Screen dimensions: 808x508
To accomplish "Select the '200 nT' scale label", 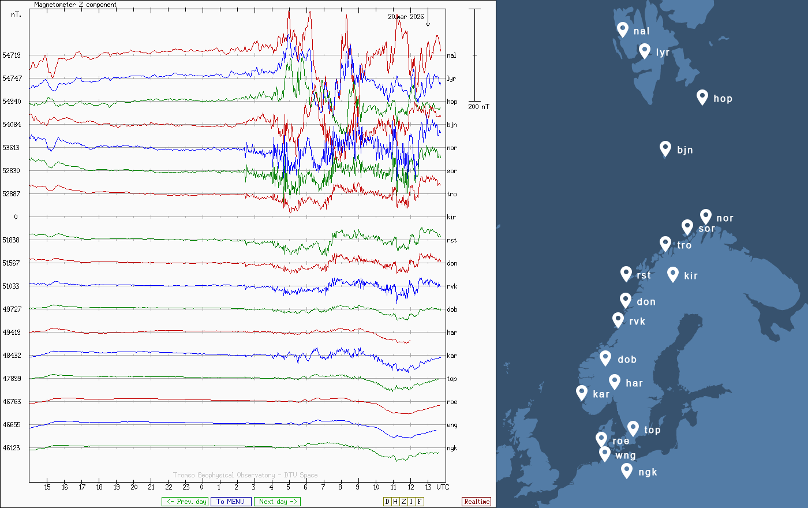I will point(478,107).
